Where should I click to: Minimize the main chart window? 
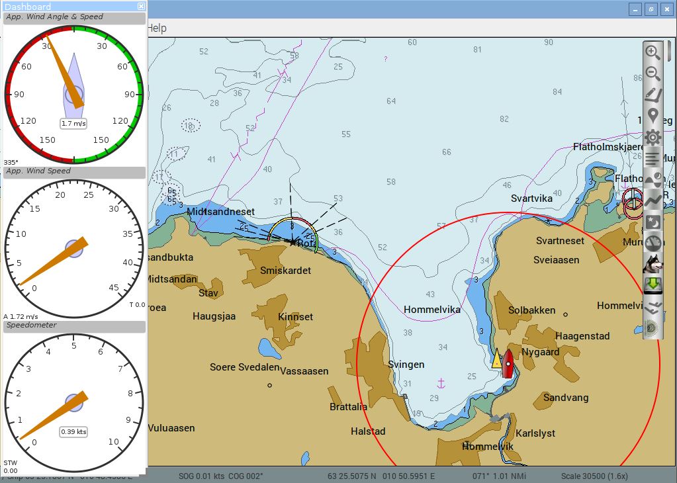[635, 9]
